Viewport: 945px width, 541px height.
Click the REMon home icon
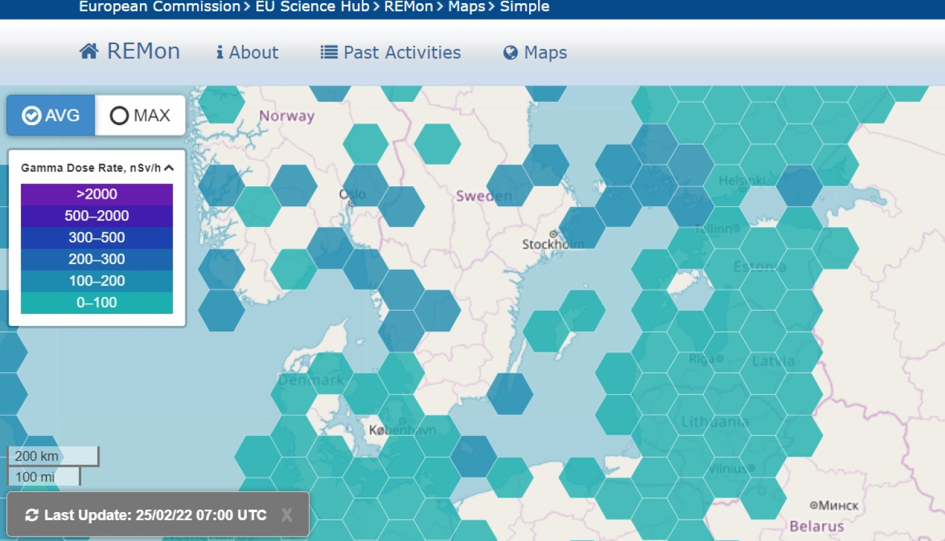pyautogui.click(x=89, y=51)
